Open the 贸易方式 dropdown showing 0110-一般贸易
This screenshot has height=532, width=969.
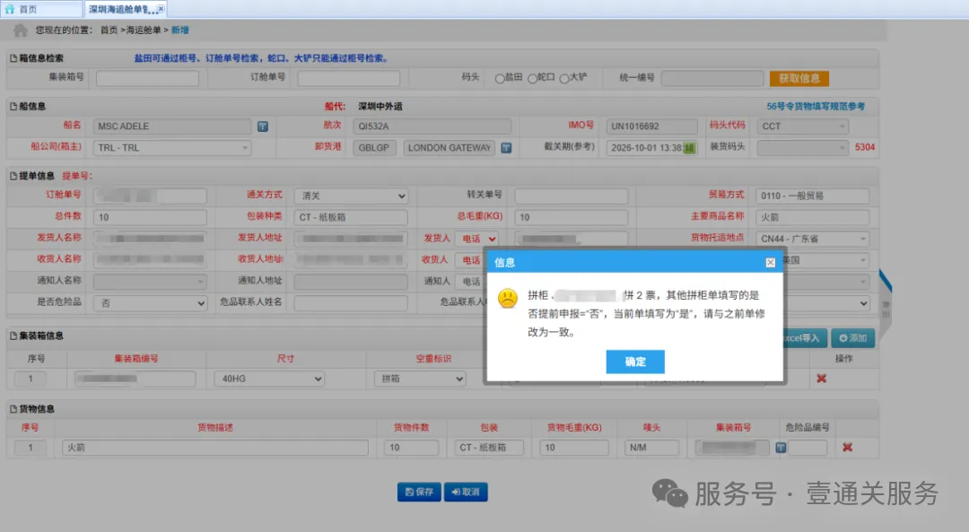pos(813,195)
